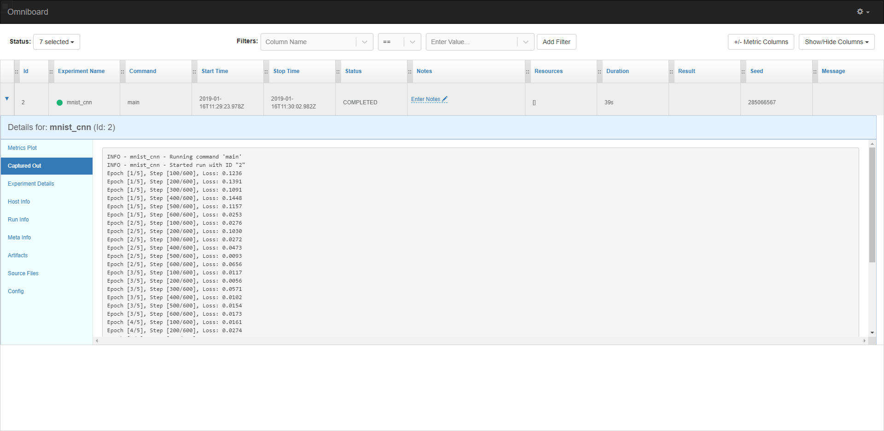Click the pencil icon beside Enter Notes
The width and height of the screenshot is (884, 431).
[445, 99]
